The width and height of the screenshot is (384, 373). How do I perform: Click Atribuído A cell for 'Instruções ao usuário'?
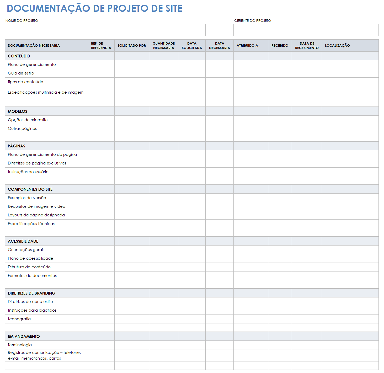coord(251,172)
